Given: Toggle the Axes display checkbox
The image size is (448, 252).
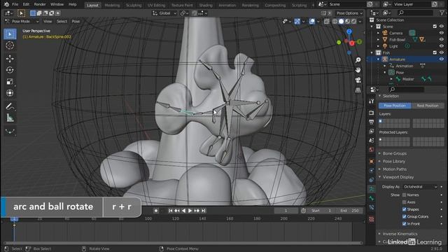Looking at the screenshot, I should (405, 202).
